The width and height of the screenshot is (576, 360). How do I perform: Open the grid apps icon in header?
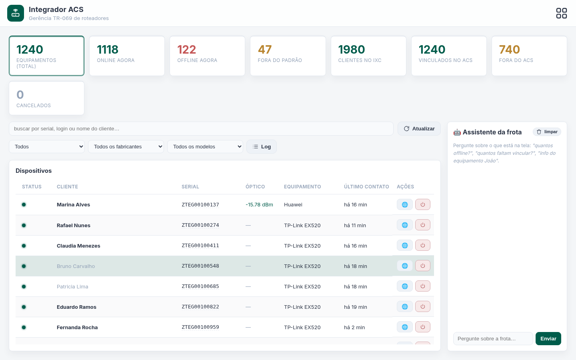pyautogui.click(x=562, y=13)
